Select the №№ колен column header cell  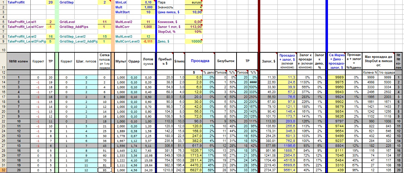tap(18, 61)
